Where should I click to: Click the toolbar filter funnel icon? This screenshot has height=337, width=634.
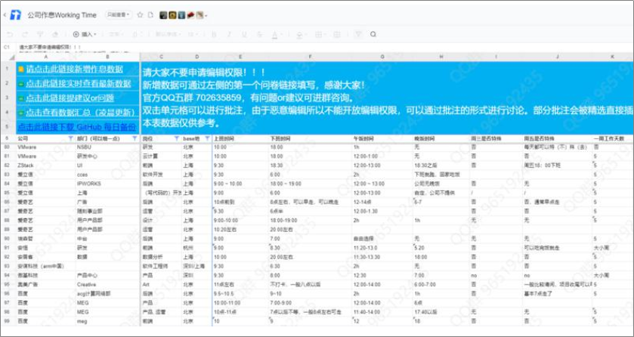click(x=358, y=34)
